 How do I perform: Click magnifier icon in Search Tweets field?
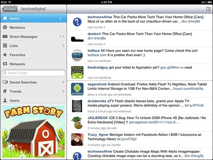[5, 73]
